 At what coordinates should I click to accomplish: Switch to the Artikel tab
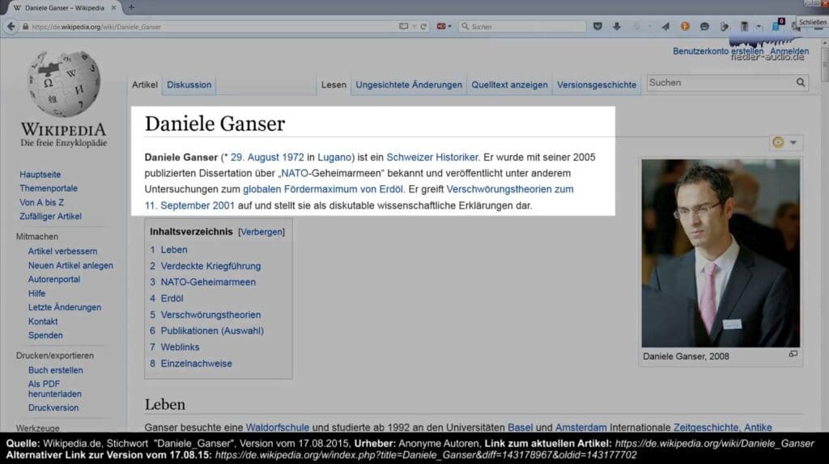[144, 84]
